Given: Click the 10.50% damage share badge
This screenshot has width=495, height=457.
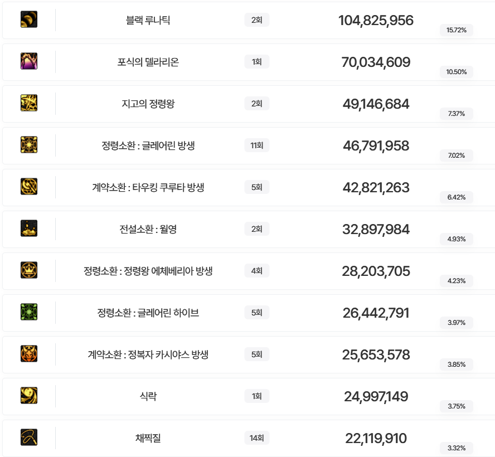Looking at the screenshot, I should [x=457, y=72].
